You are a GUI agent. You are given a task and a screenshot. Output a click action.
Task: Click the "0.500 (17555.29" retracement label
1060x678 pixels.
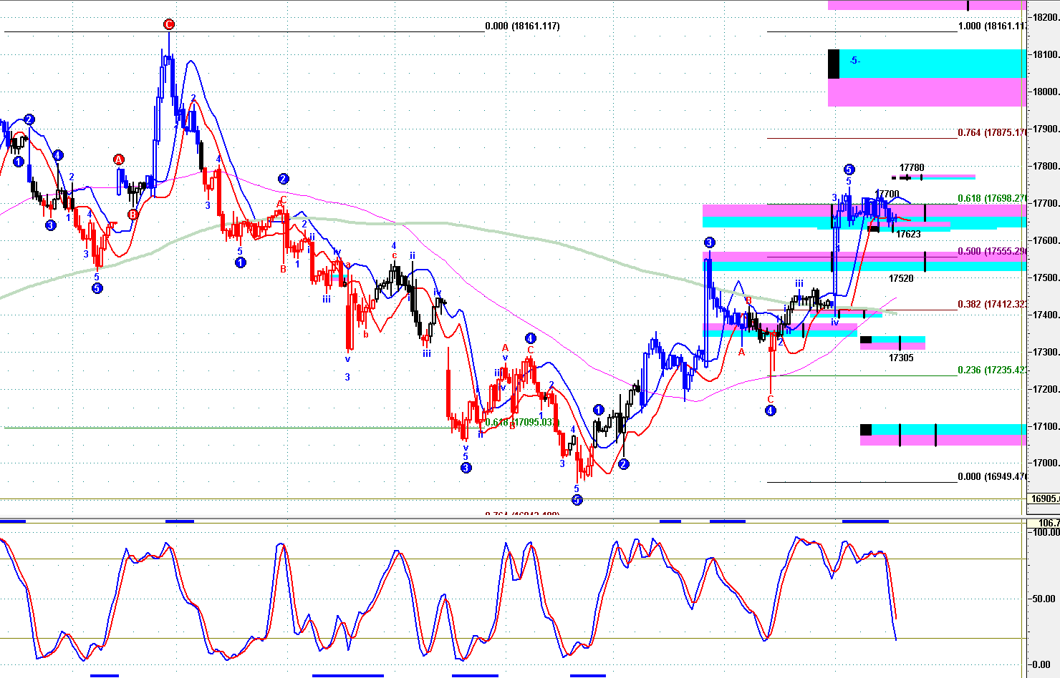[x=993, y=251]
